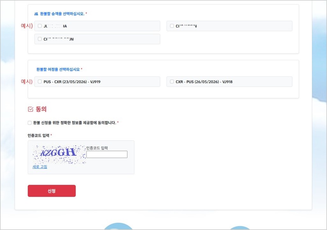Select the passenger checkbox in the right column
The height and width of the screenshot is (230, 327).
pyautogui.click(x=172, y=26)
